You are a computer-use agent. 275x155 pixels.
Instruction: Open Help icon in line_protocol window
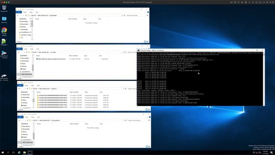click(x=150, y=117)
